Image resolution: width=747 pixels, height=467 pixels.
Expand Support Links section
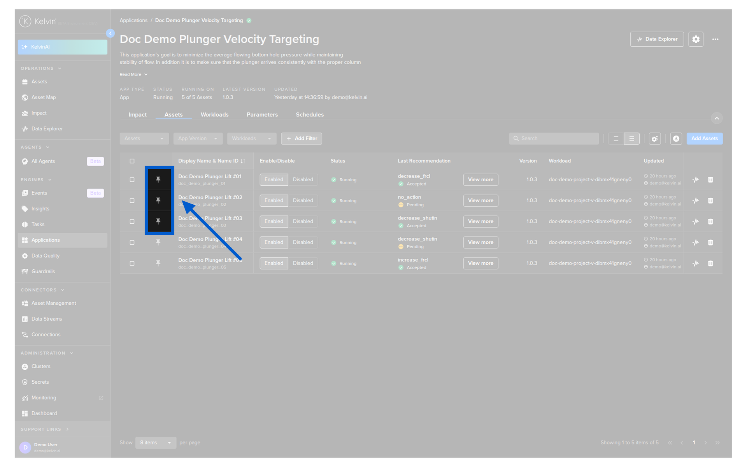(x=45, y=429)
